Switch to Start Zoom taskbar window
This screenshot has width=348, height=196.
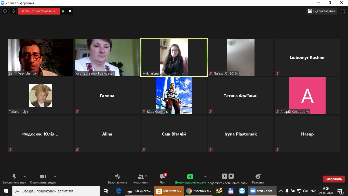click(262, 191)
